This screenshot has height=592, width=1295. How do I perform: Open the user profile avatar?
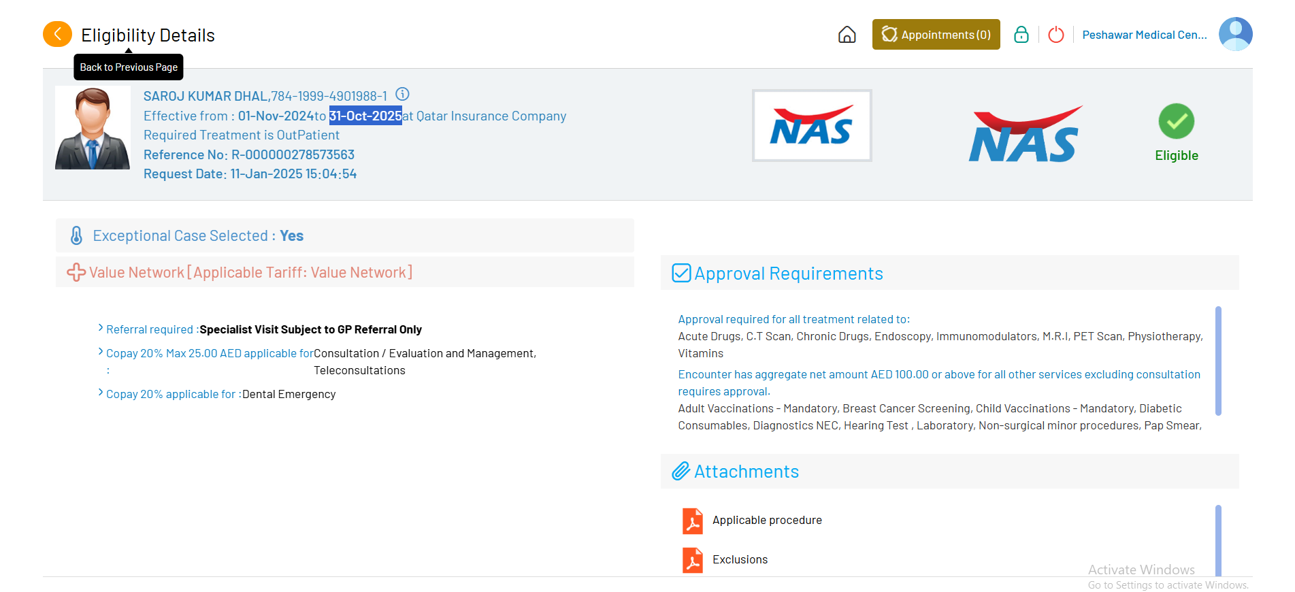coord(1235,34)
